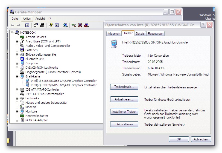Click the graphics controller icon in properties dialog

(114, 44)
